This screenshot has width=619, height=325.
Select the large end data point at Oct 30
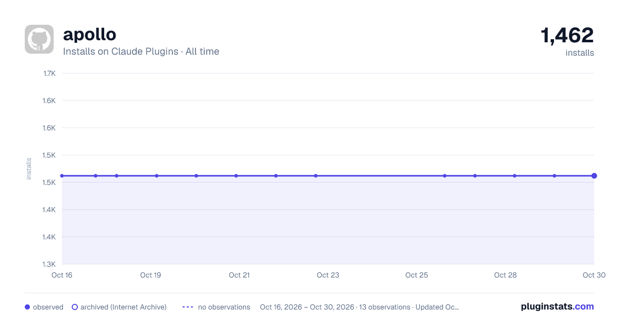594,176
